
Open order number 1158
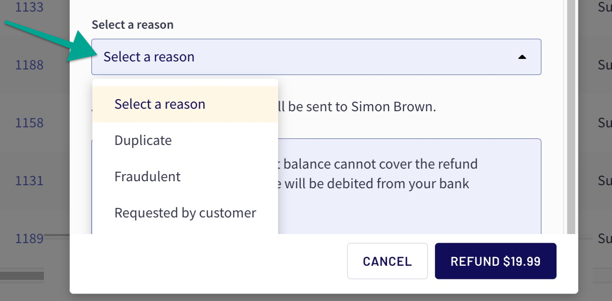point(29,123)
